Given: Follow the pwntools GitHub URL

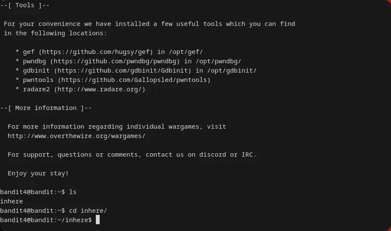Looking at the screenshot, I should (134, 80).
